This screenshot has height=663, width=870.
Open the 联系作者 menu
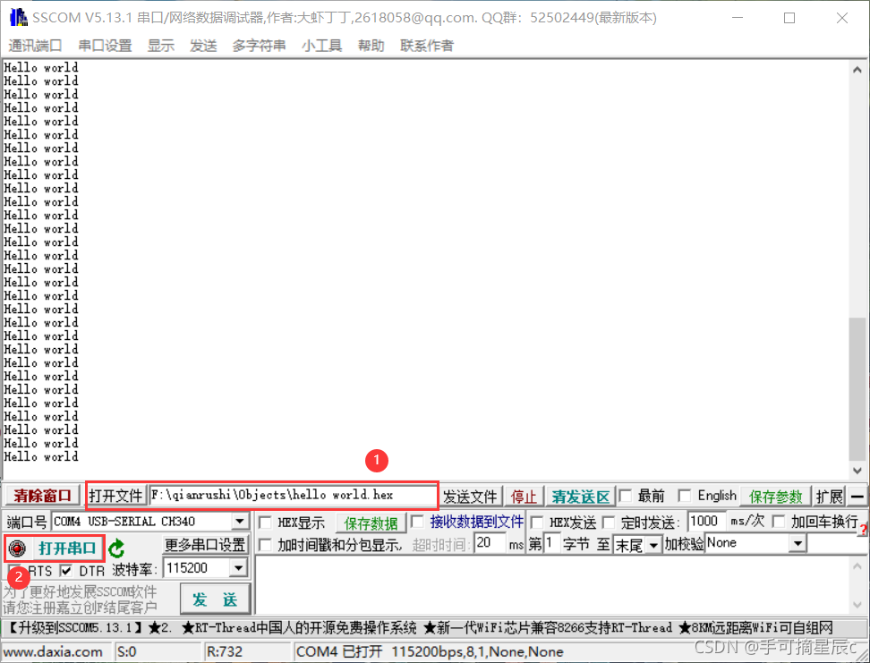pos(427,46)
